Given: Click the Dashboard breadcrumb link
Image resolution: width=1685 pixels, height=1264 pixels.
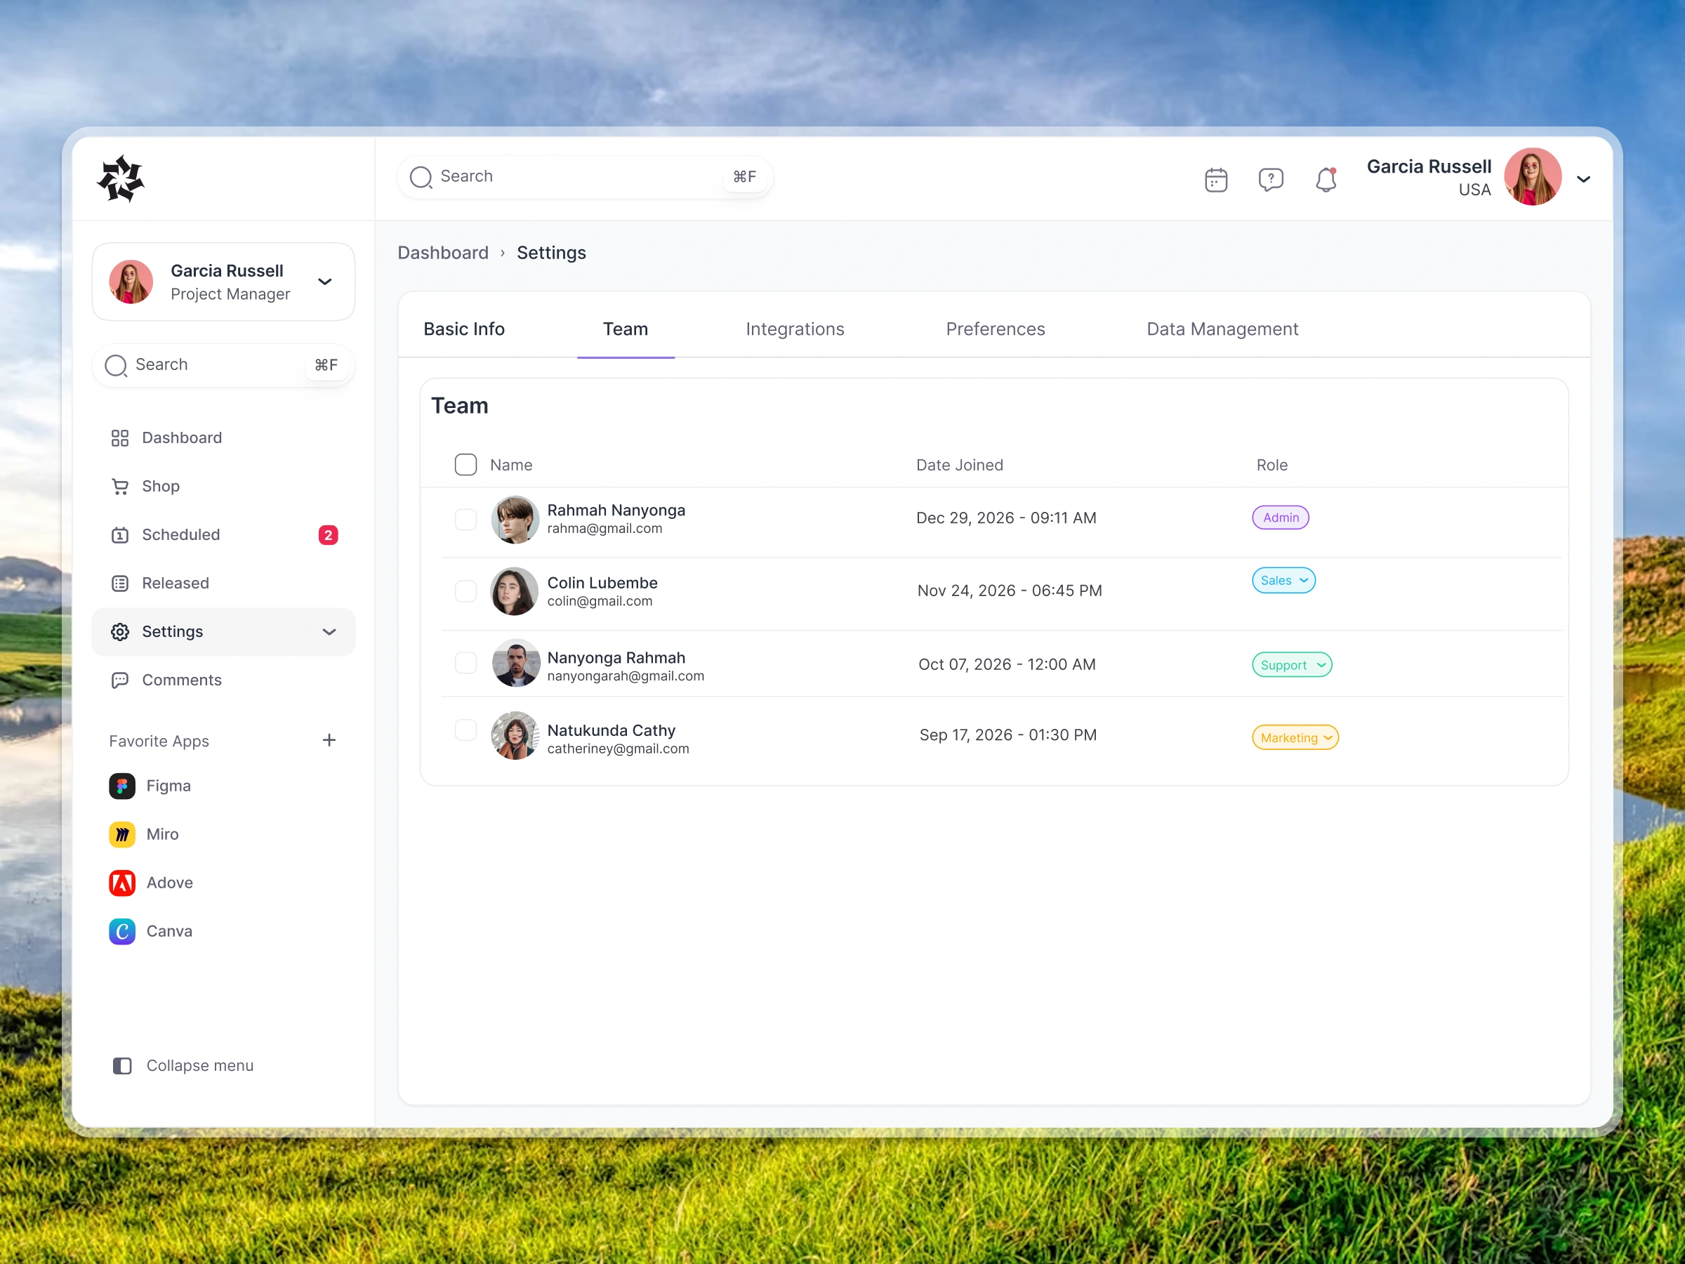Looking at the screenshot, I should 442,253.
